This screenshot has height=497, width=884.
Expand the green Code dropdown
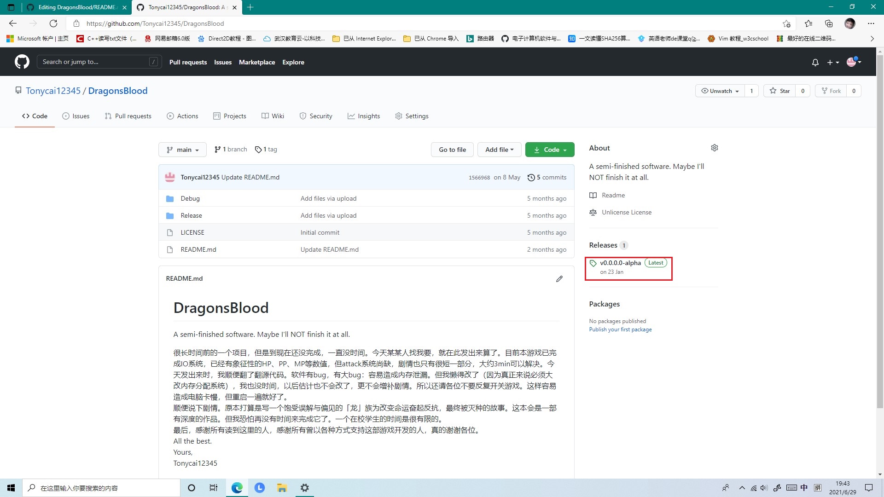click(550, 150)
